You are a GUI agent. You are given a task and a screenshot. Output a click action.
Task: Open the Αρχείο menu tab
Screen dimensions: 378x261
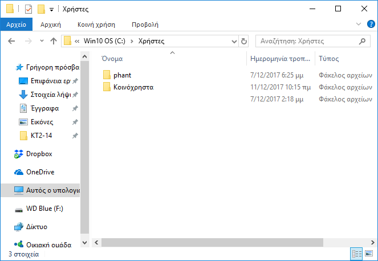pyautogui.click(x=17, y=25)
